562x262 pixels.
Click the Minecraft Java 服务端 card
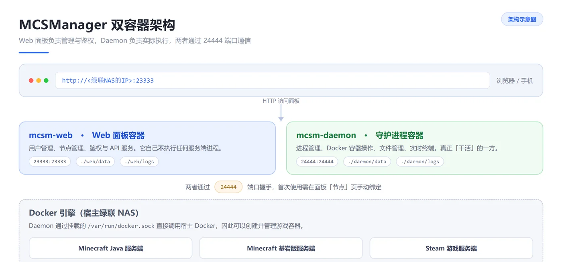(110, 248)
